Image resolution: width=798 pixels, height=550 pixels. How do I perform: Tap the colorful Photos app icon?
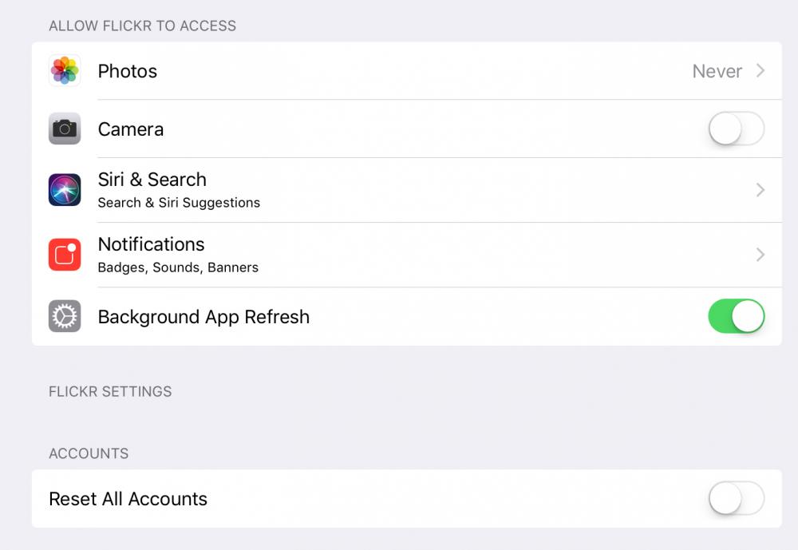tap(65, 70)
